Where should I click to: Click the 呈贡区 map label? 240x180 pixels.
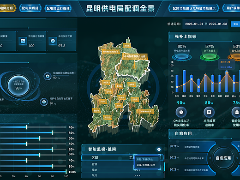click(119, 106)
